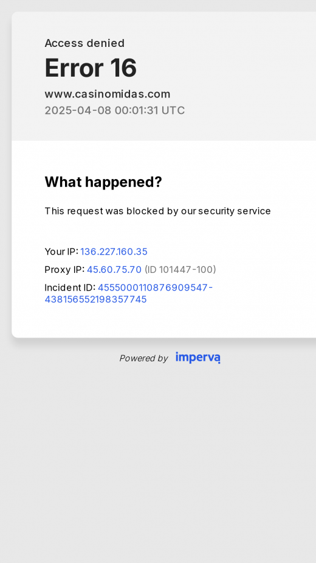Click the Access denied label
This screenshot has width=316, height=563.
84,43
